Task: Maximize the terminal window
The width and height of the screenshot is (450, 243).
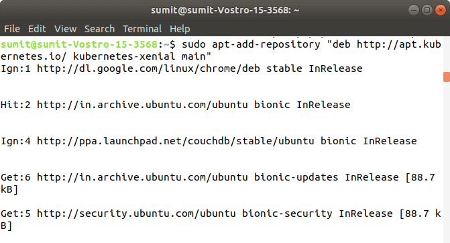Action: 427,10
